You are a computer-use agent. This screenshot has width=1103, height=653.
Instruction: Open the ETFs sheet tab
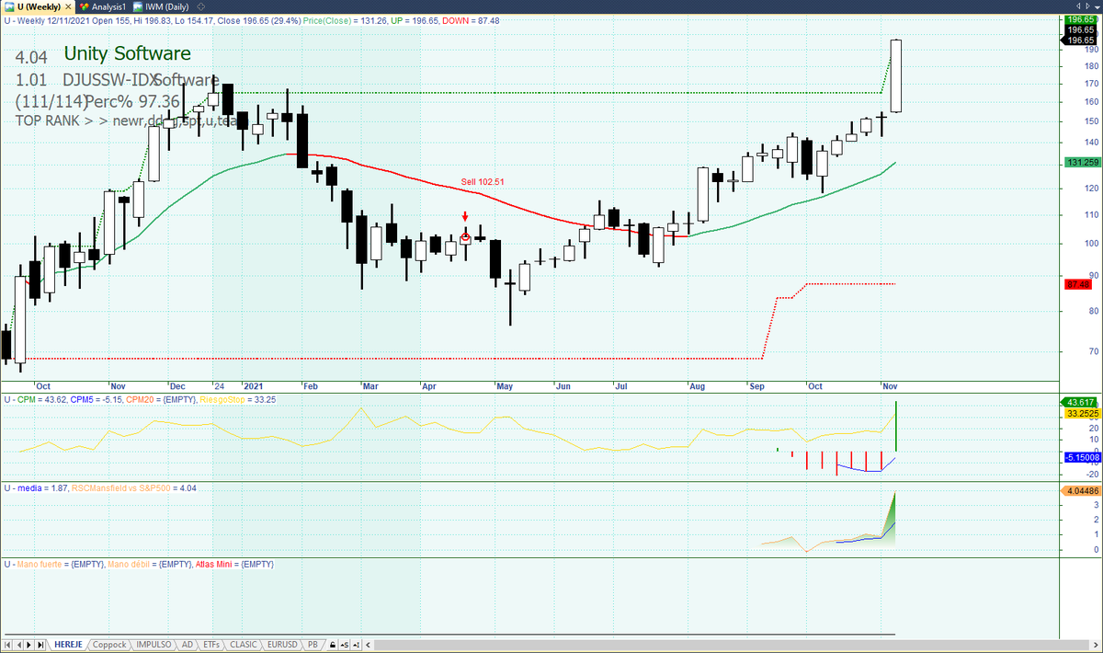[211, 644]
